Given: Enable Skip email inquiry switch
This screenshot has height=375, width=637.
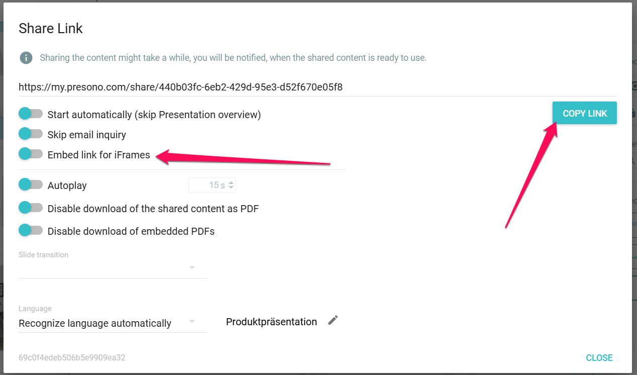Looking at the screenshot, I should (31, 134).
